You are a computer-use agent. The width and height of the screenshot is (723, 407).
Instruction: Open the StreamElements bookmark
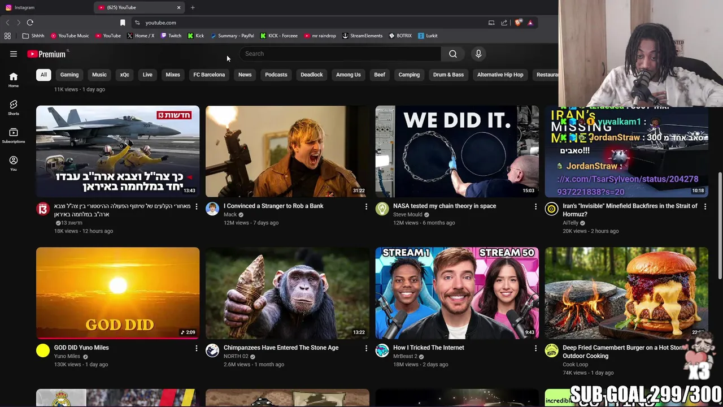363,36
